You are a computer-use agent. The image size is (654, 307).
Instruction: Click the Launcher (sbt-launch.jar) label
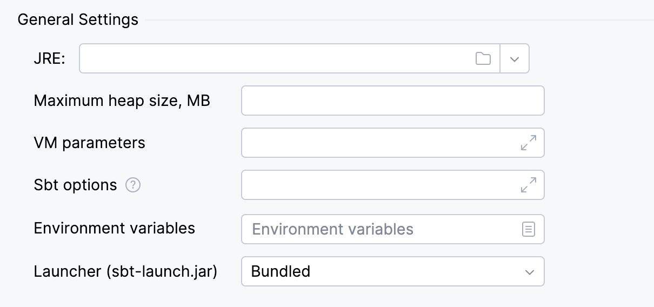point(125,271)
